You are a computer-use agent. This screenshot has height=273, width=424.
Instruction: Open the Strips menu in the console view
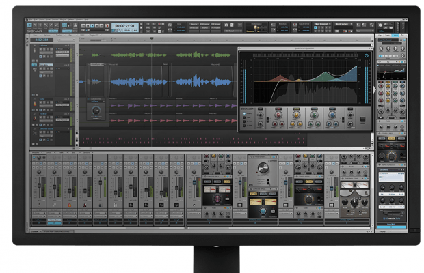click(x=50, y=152)
